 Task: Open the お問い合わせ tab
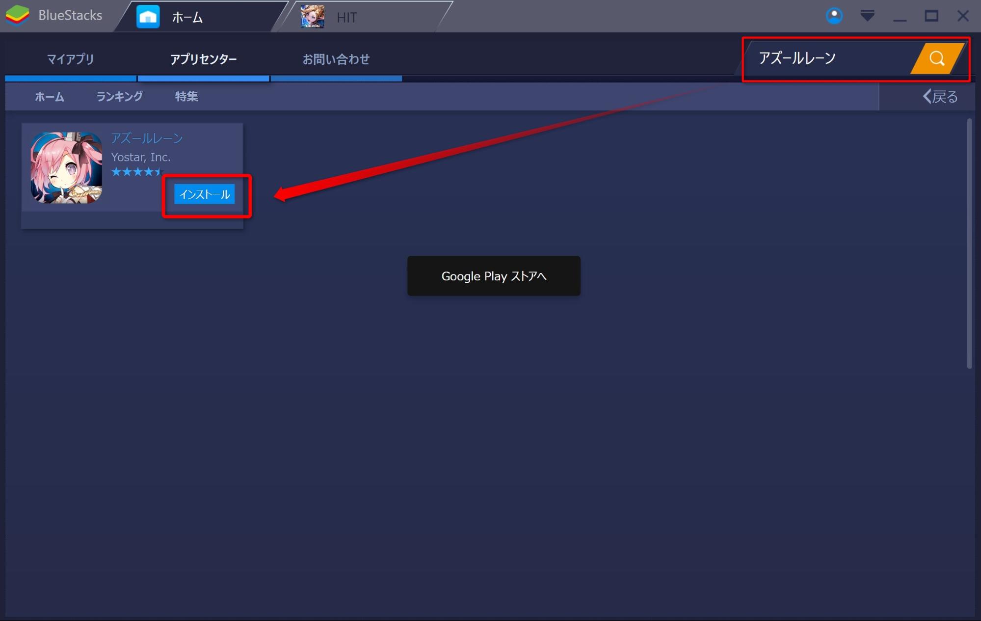[336, 59]
